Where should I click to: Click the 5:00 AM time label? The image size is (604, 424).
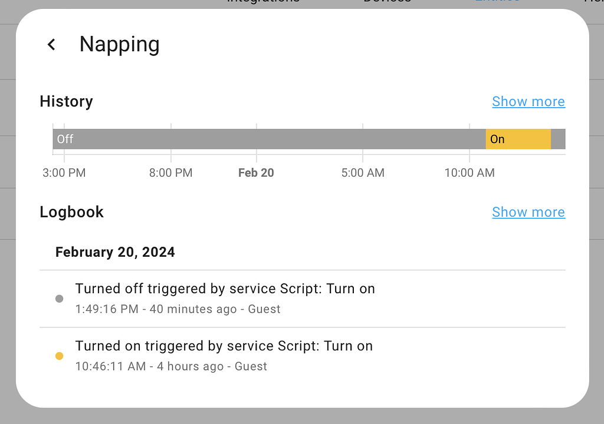tap(363, 173)
